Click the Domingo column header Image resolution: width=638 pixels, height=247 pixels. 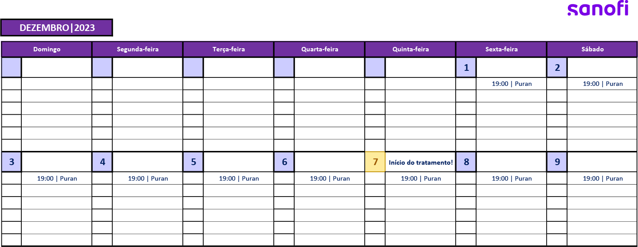[x=47, y=49]
